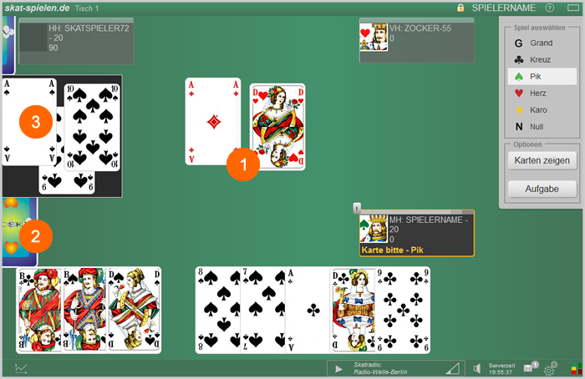
Task: Click the Aufgabe button to give up
Action: 542,189
